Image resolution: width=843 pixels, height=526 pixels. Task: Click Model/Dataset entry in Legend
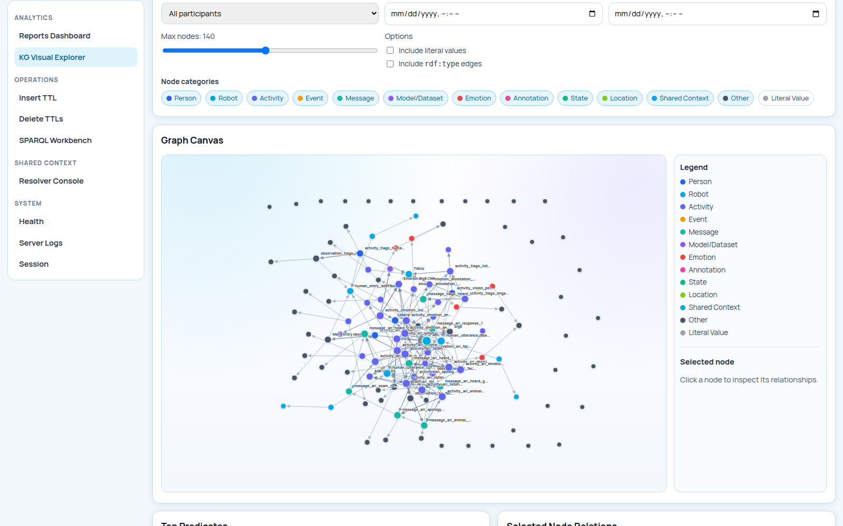(x=709, y=245)
